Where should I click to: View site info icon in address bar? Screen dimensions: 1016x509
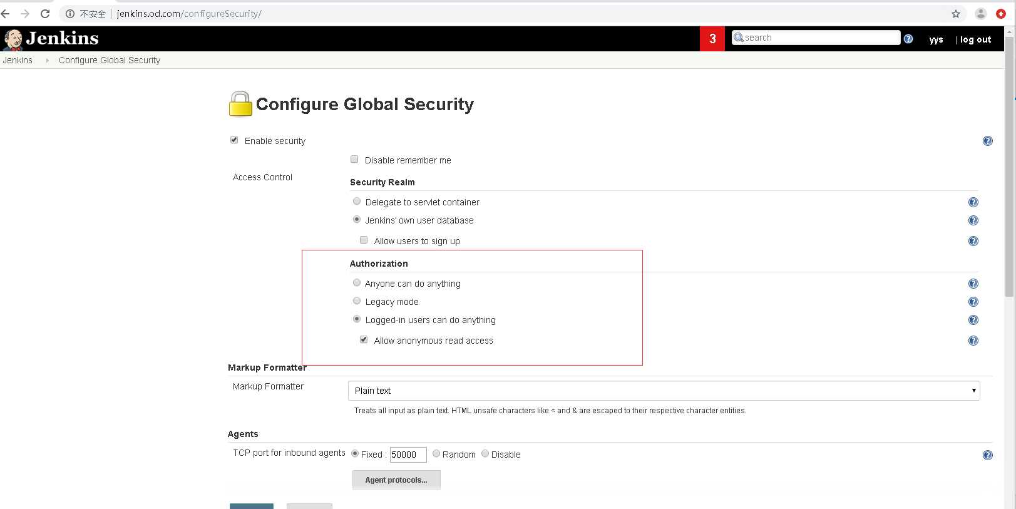point(70,14)
